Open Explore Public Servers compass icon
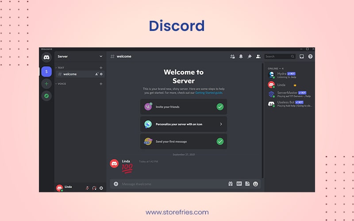Image resolution: width=354 pixels, height=221 pixels. (x=46, y=96)
